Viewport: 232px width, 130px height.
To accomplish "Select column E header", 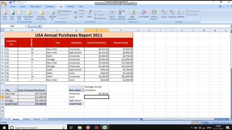I will 96,30.
